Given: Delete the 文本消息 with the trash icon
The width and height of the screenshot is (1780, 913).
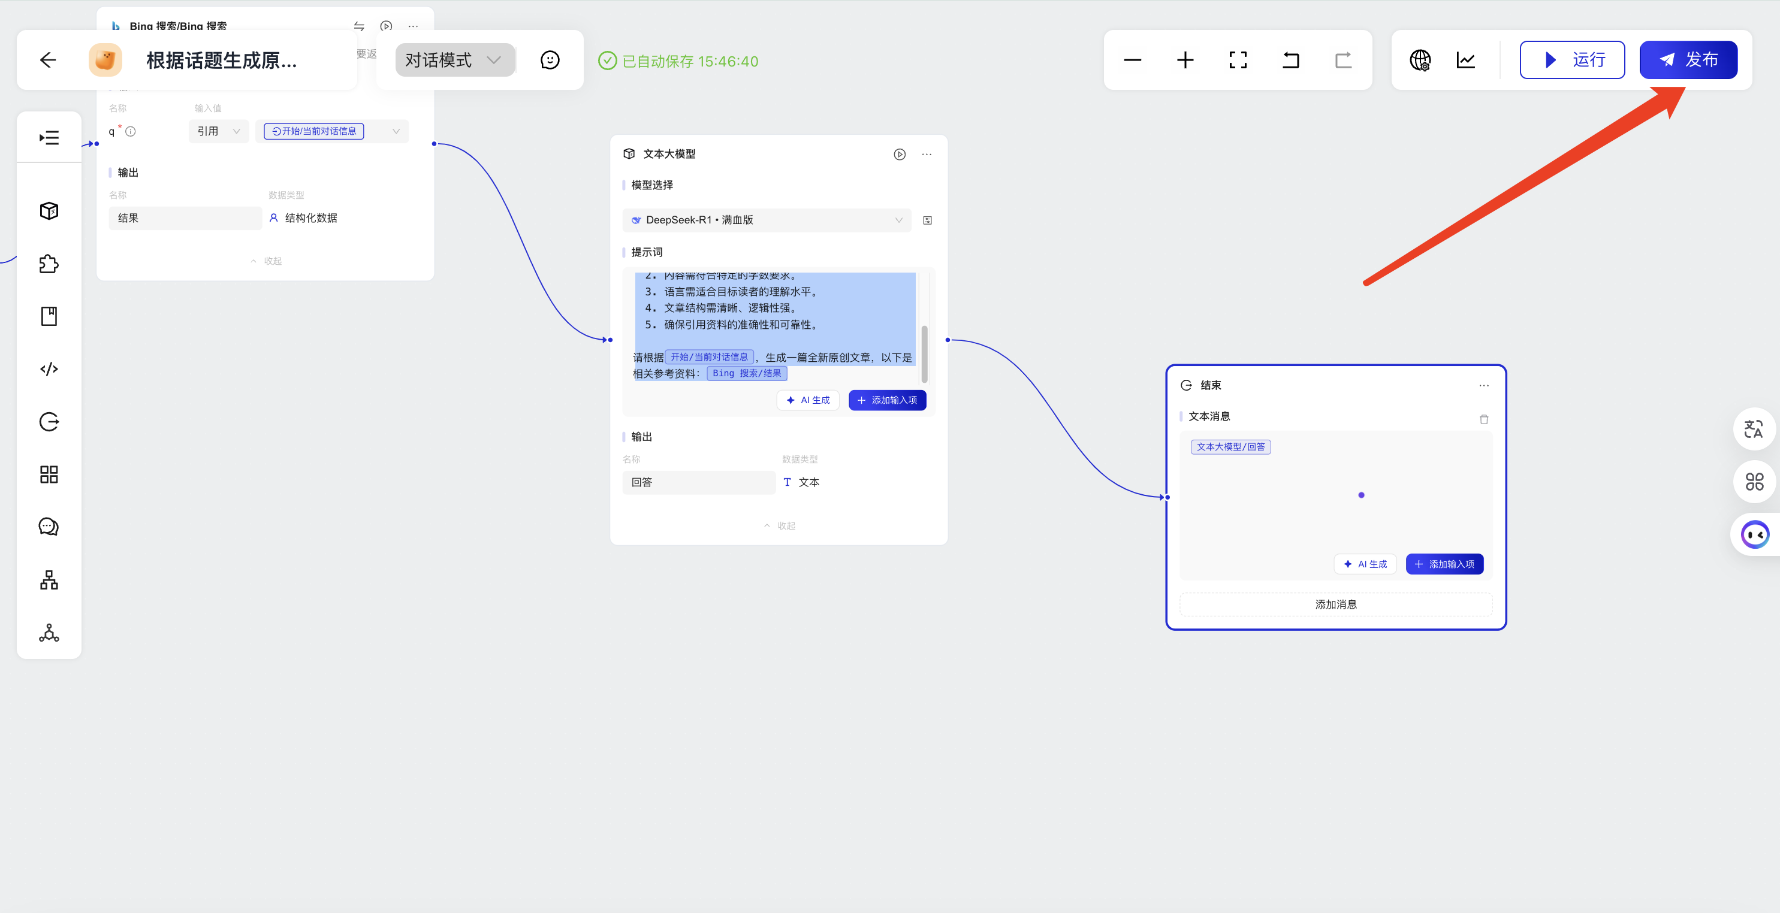Looking at the screenshot, I should (x=1483, y=419).
